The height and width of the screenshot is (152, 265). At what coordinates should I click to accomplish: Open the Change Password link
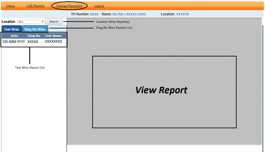click(x=69, y=6)
